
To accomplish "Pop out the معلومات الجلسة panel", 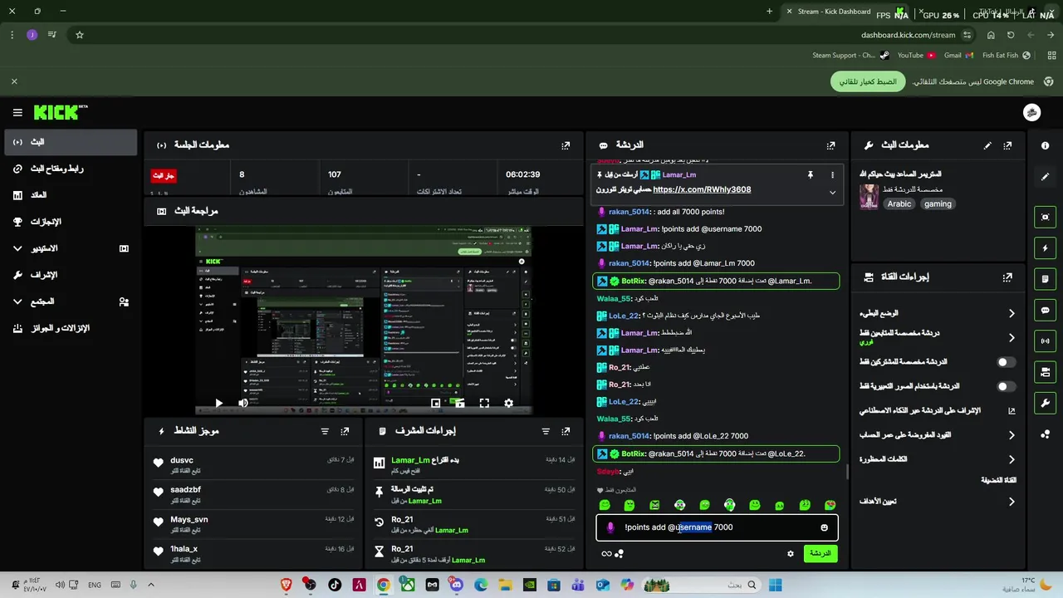I will (566, 145).
